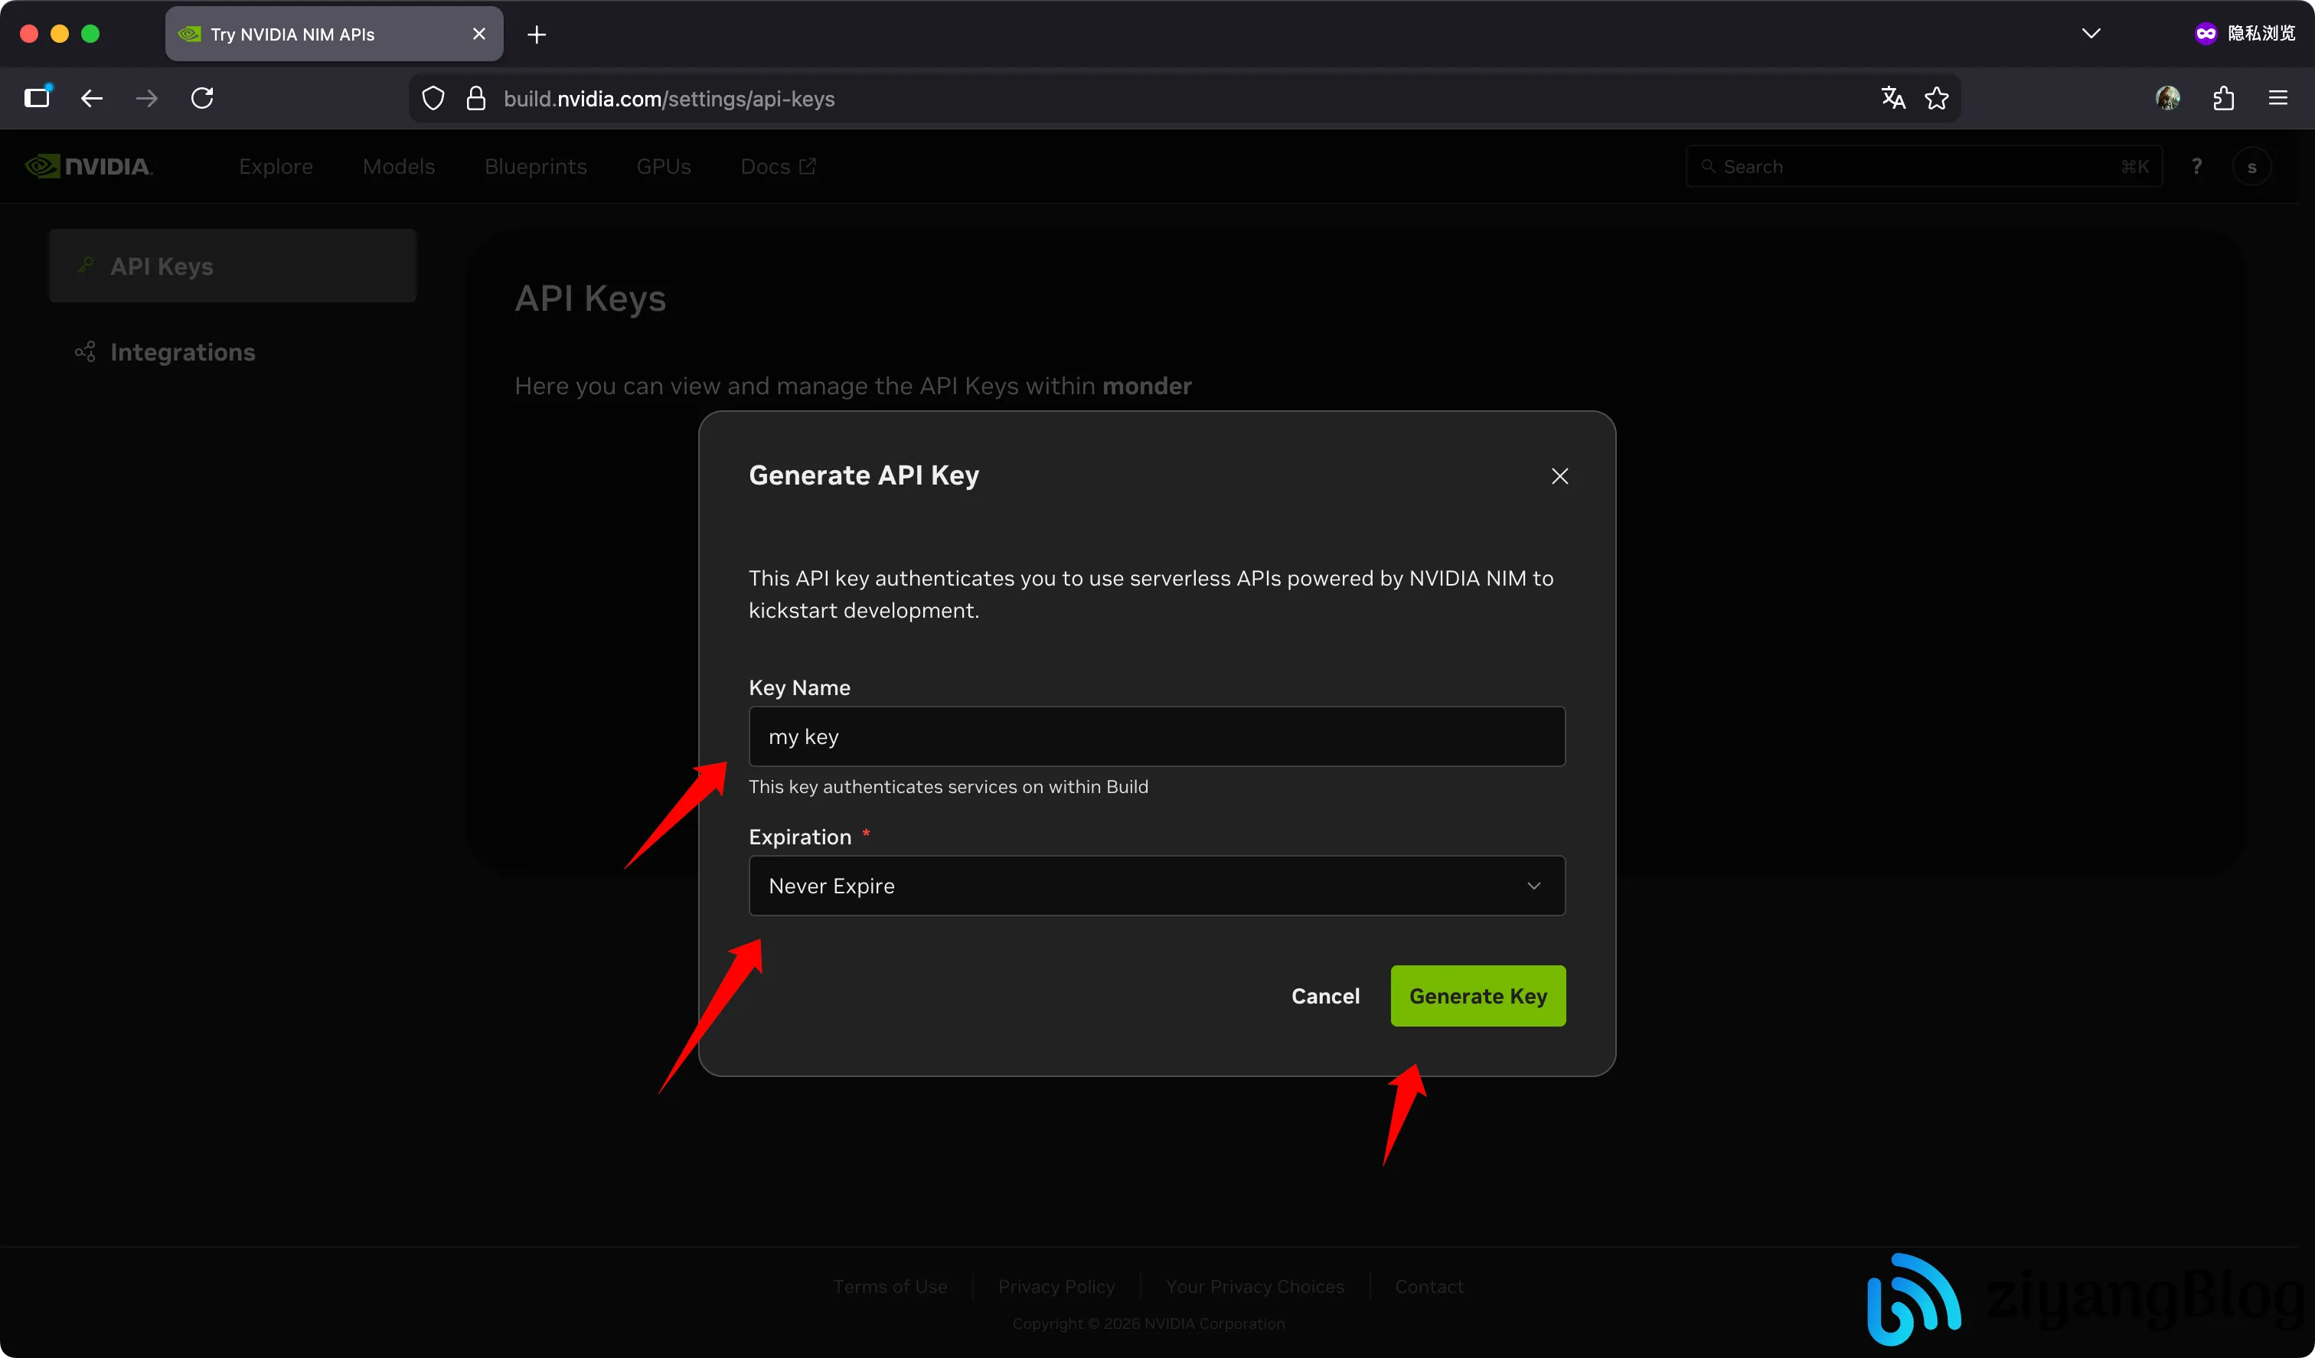This screenshot has height=1358, width=2315.
Task: Close the Generate API Key dialog
Action: tap(1559, 476)
